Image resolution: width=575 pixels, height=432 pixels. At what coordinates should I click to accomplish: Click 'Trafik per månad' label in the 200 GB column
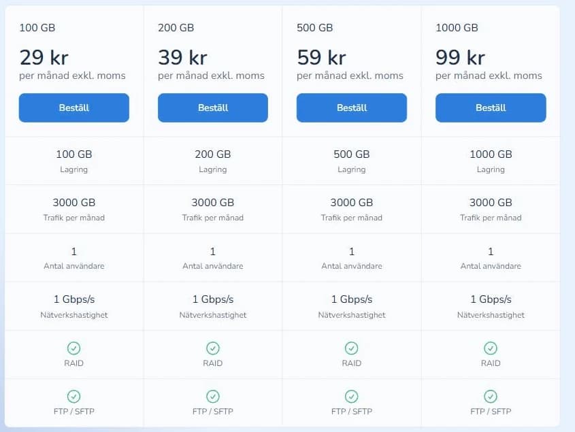(213, 218)
